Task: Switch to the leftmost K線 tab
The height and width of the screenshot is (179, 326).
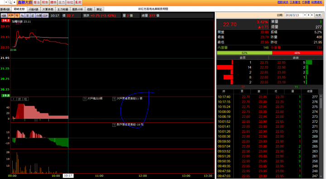Action: [5, 10]
